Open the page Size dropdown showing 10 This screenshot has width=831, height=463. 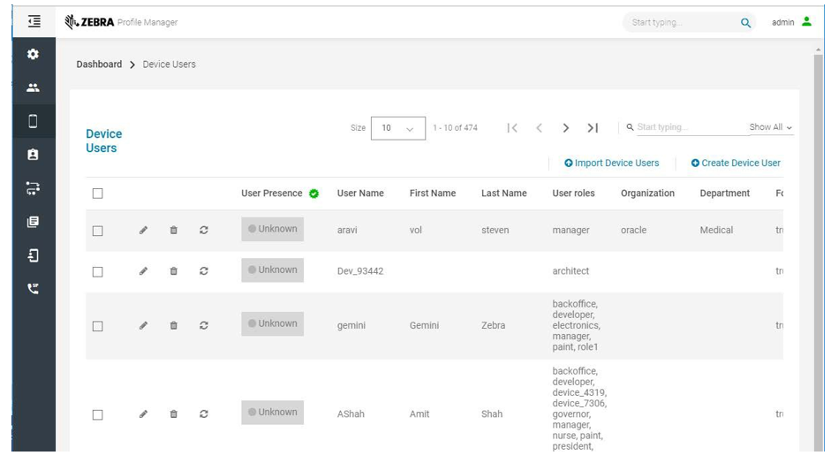tap(398, 128)
